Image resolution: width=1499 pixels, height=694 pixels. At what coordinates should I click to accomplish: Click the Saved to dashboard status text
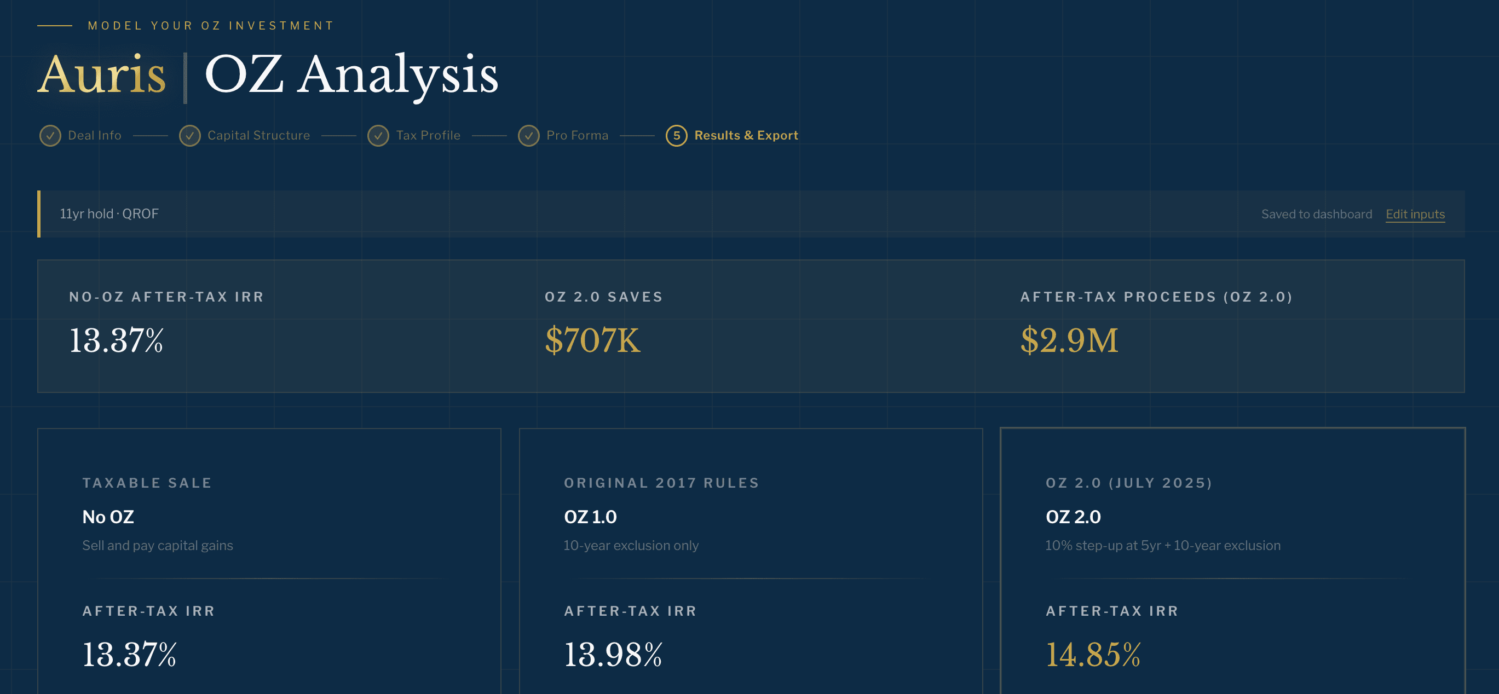click(x=1316, y=214)
